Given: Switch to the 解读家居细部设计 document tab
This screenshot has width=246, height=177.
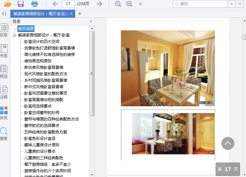Looking at the screenshot, I should (41, 14).
